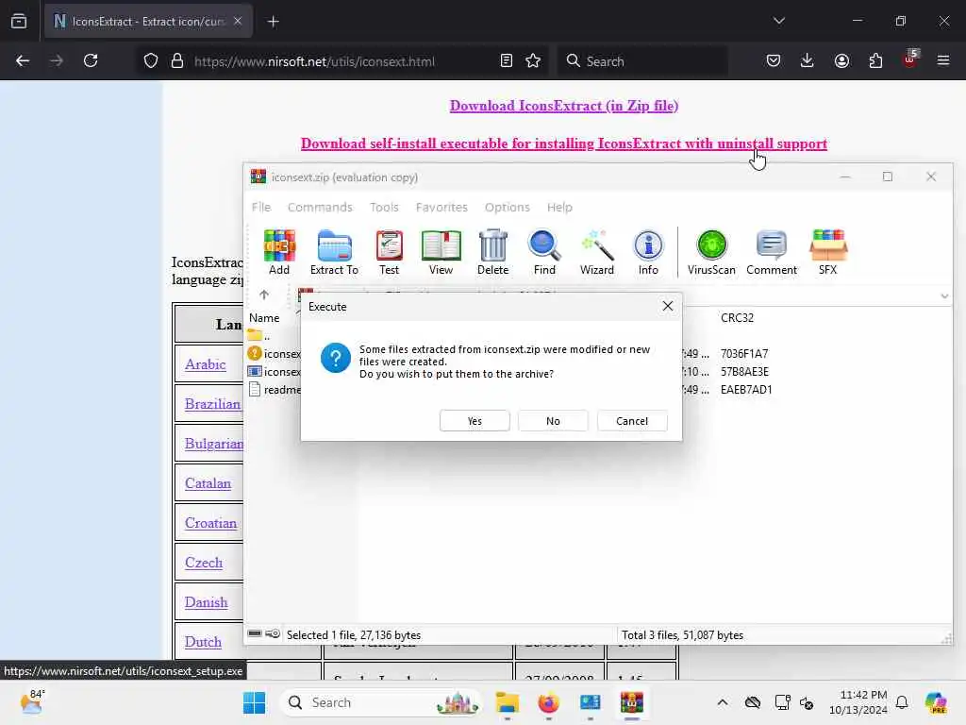Open the Find magnifier tool
This screenshot has width=966, height=725.
click(544, 251)
